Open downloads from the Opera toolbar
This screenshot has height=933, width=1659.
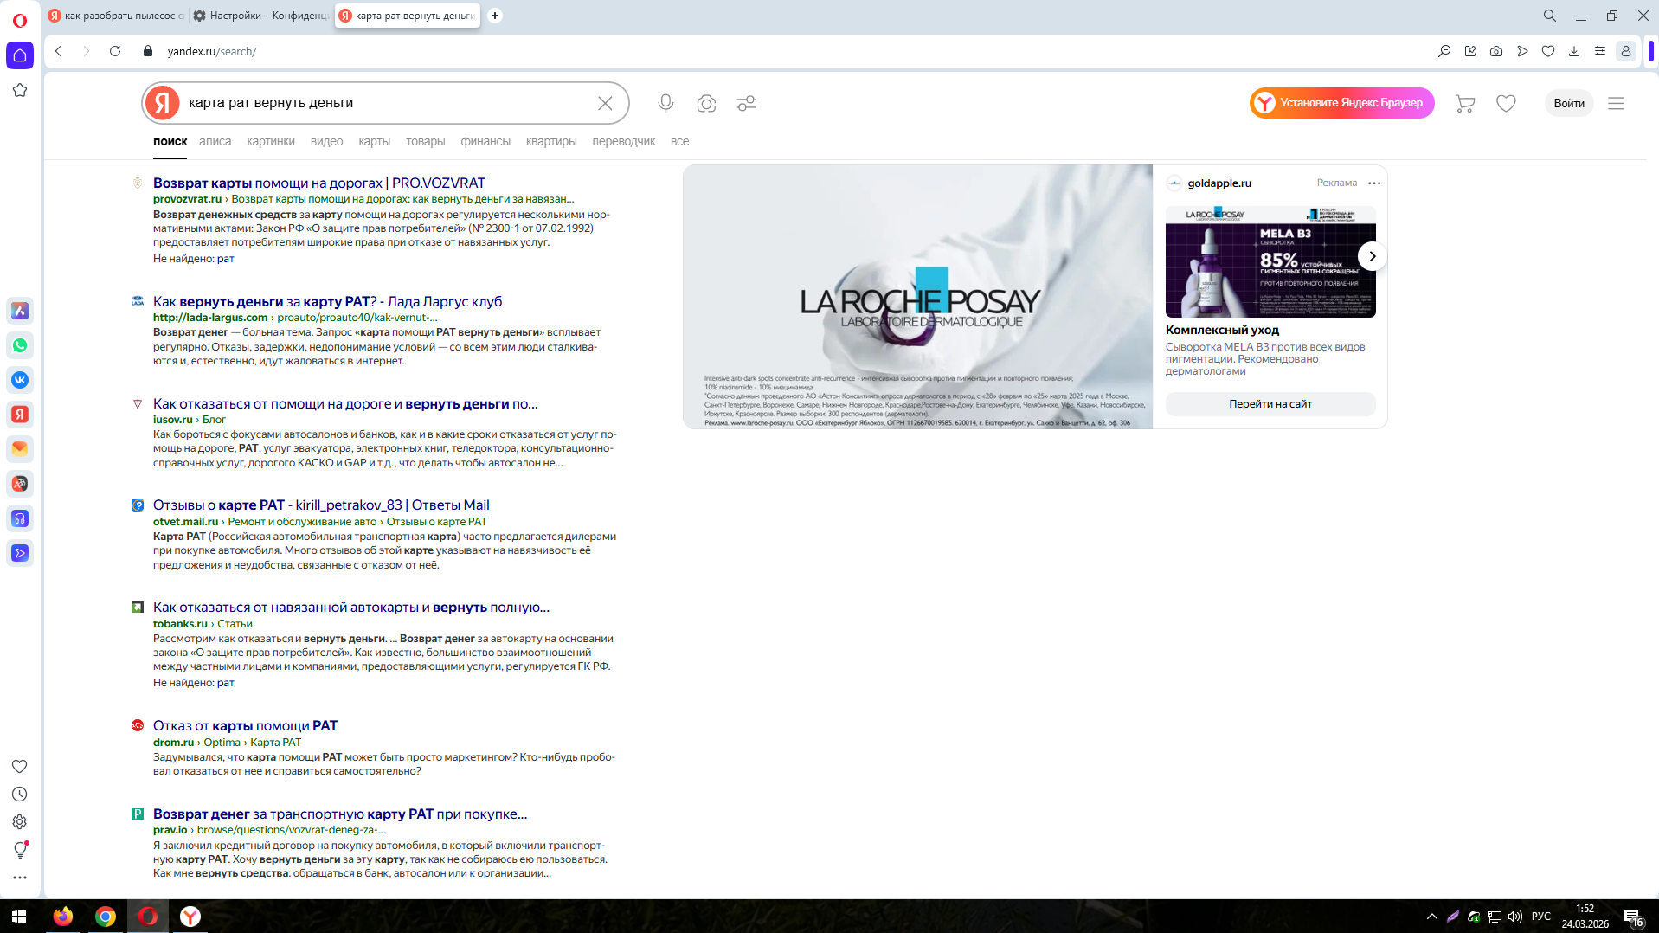pyautogui.click(x=1574, y=51)
